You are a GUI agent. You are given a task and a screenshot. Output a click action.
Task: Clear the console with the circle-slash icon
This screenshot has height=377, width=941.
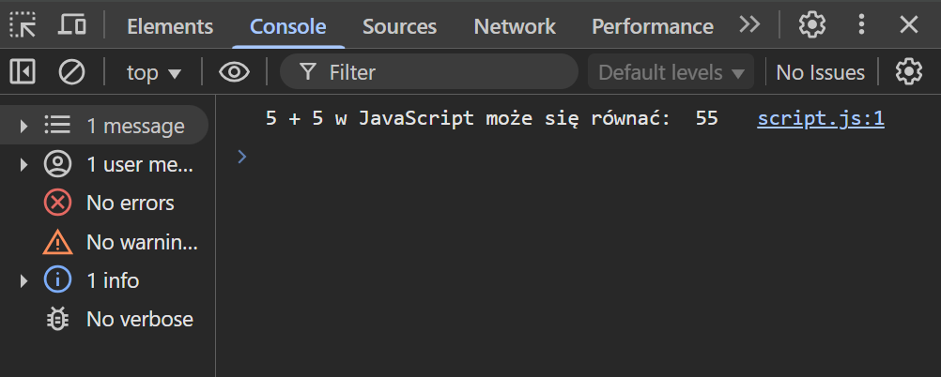(x=71, y=72)
